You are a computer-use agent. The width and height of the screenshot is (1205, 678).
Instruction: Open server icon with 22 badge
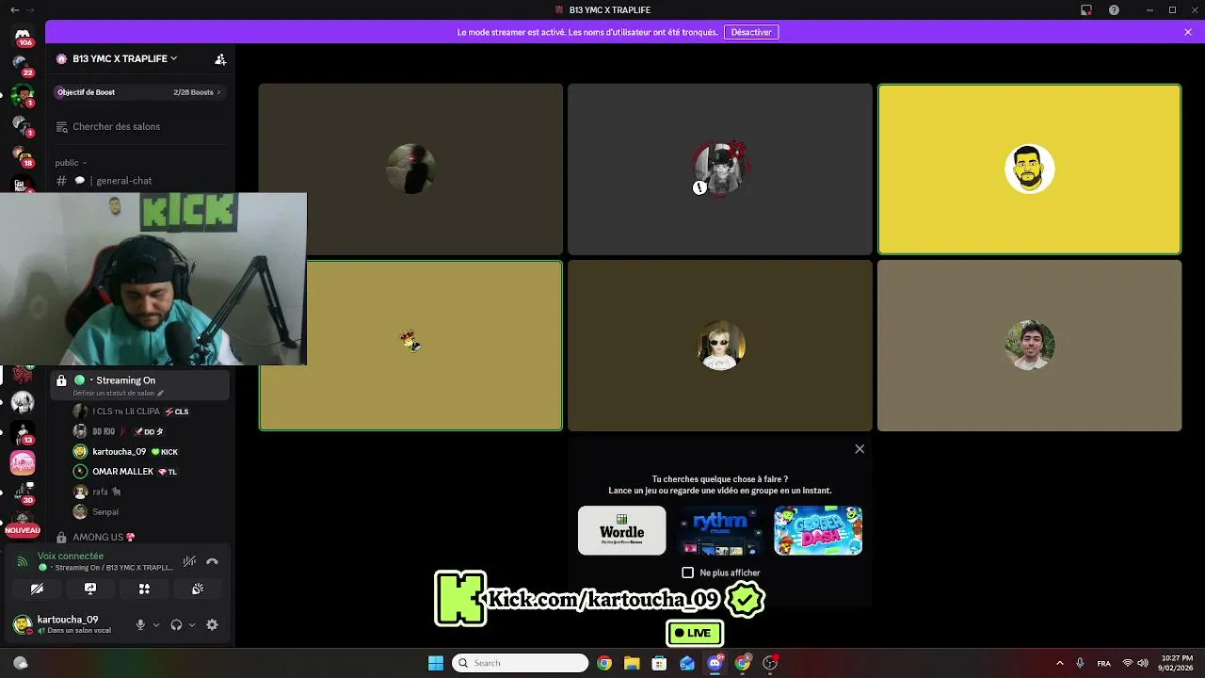[x=23, y=64]
